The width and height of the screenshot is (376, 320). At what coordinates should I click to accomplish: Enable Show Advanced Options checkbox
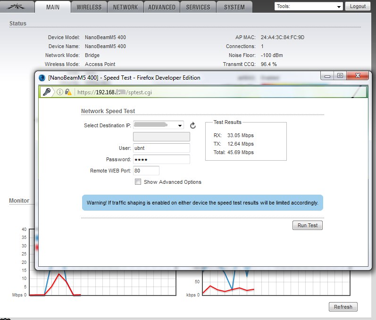coord(138,182)
